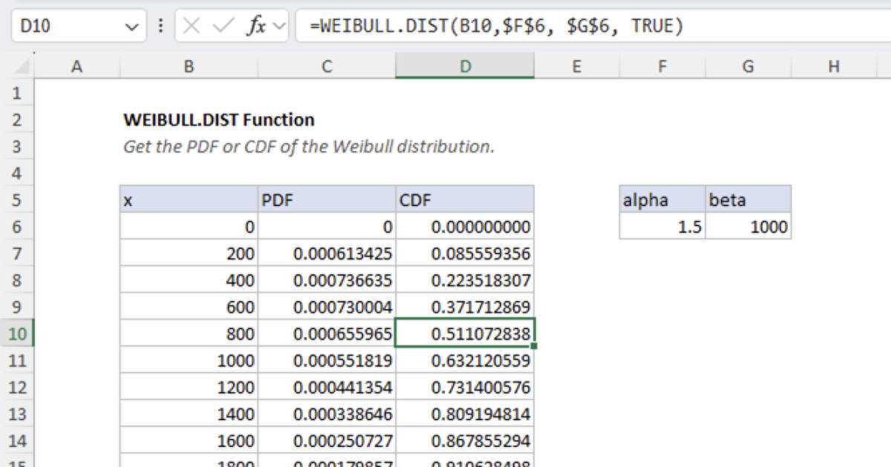This screenshot has height=467, width=891.
Task: Click the Insert Function fx icon
Action: pyautogui.click(x=255, y=26)
